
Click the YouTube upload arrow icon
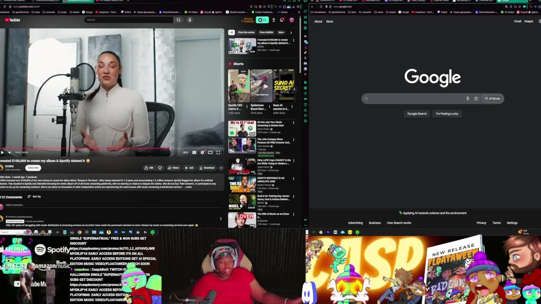click(x=273, y=20)
